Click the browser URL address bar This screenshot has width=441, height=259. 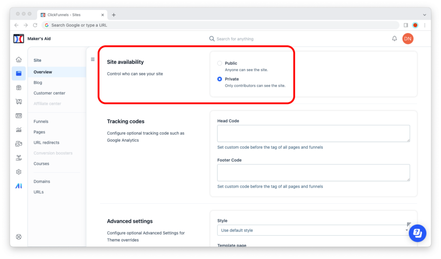pyautogui.click(x=220, y=25)
